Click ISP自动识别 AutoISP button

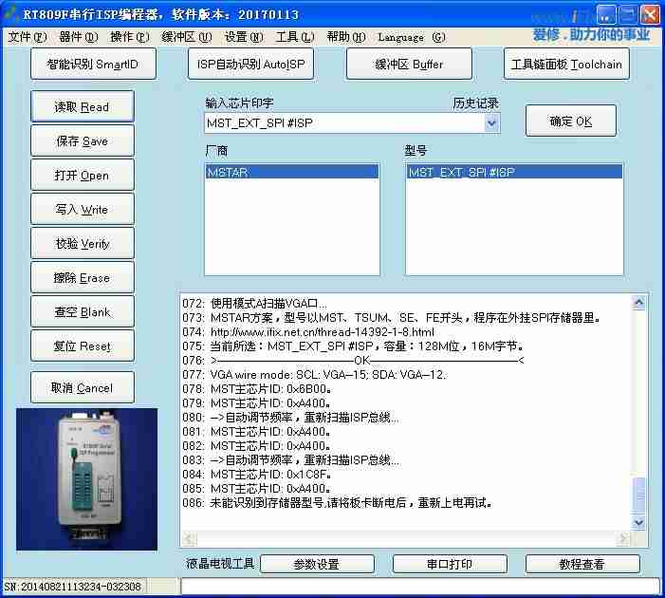[251, 64]
